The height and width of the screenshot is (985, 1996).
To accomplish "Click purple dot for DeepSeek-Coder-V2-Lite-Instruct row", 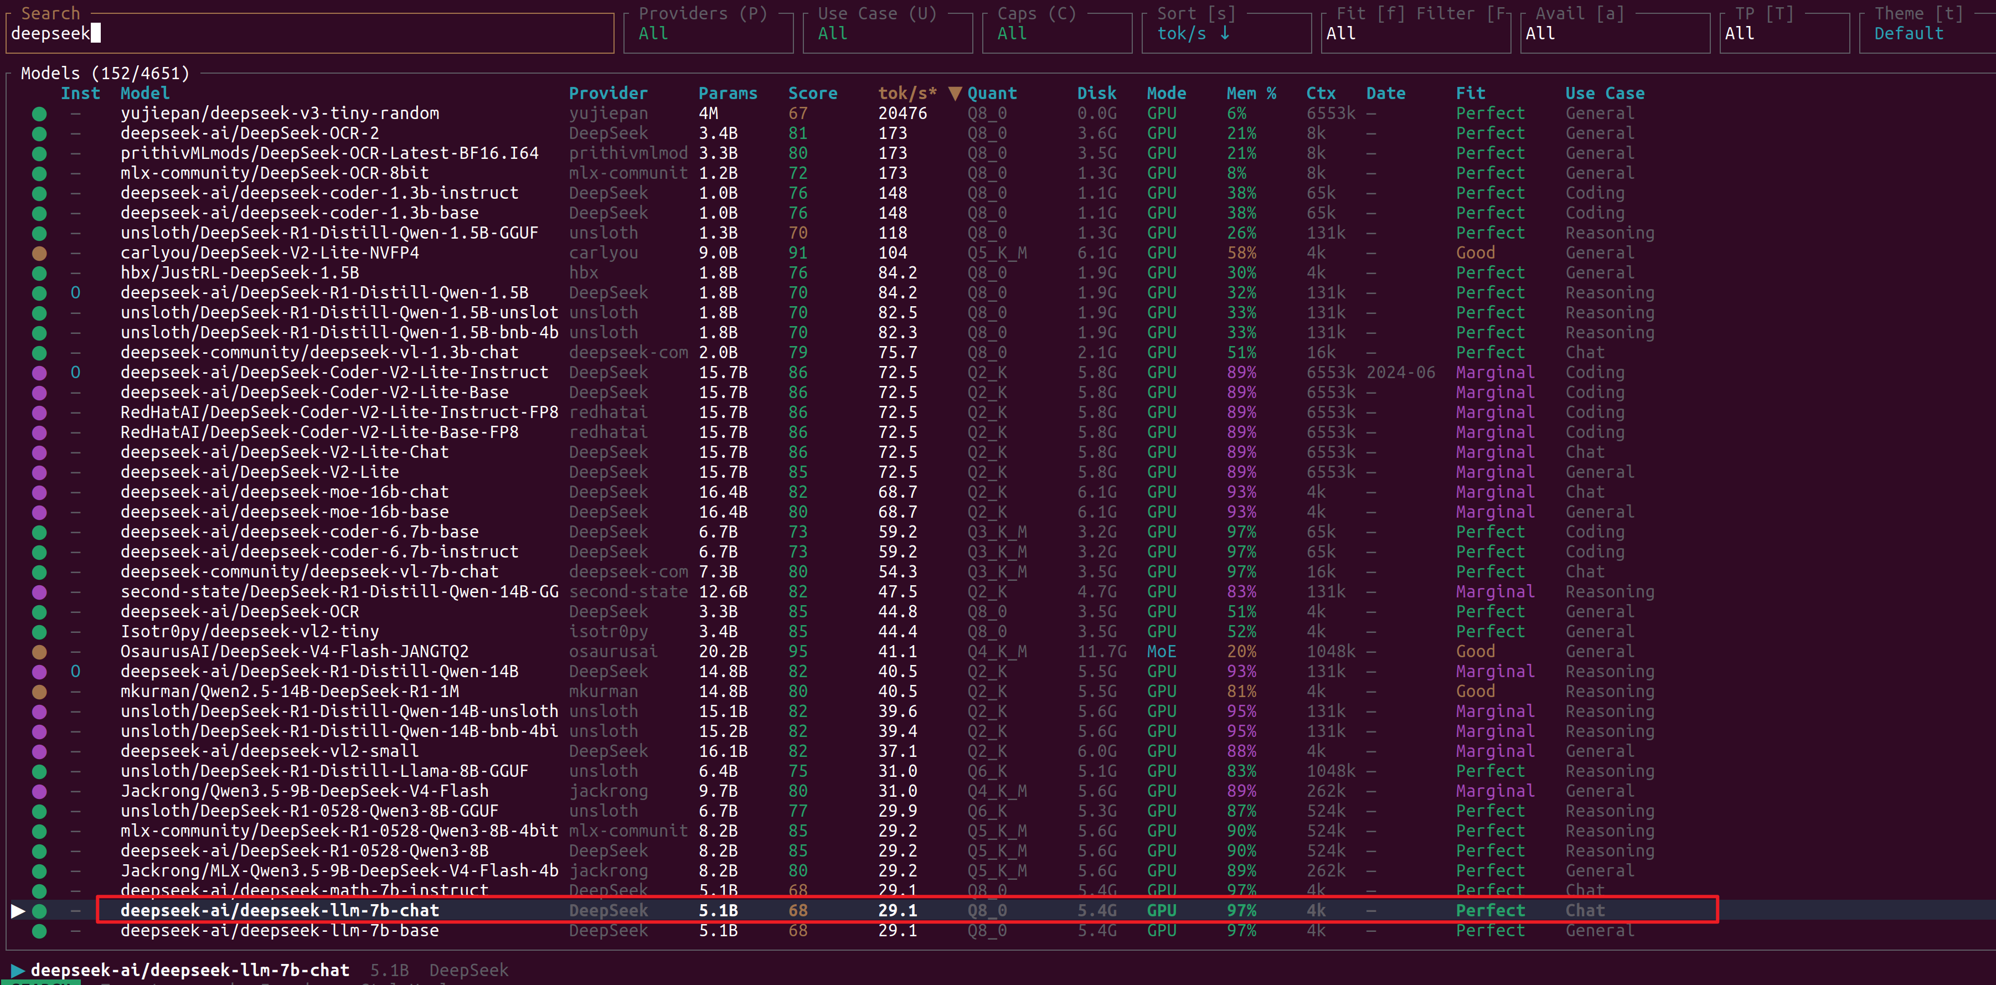I will (39, 373).
